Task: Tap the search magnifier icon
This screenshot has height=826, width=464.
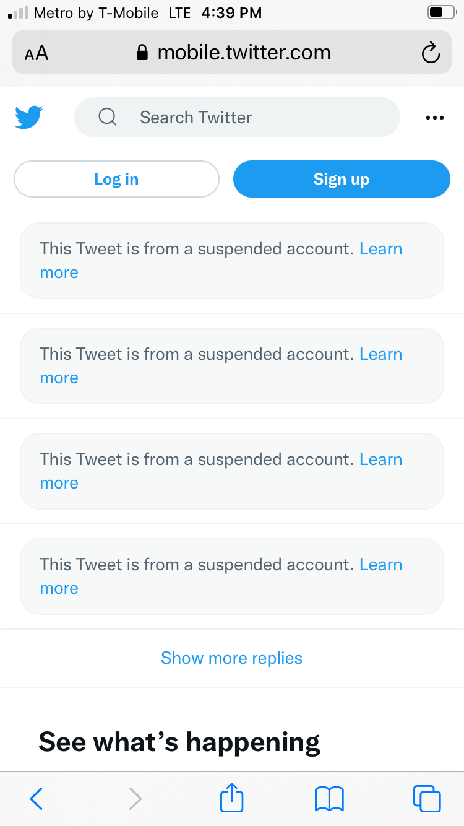Action: [x=108, y=117]
